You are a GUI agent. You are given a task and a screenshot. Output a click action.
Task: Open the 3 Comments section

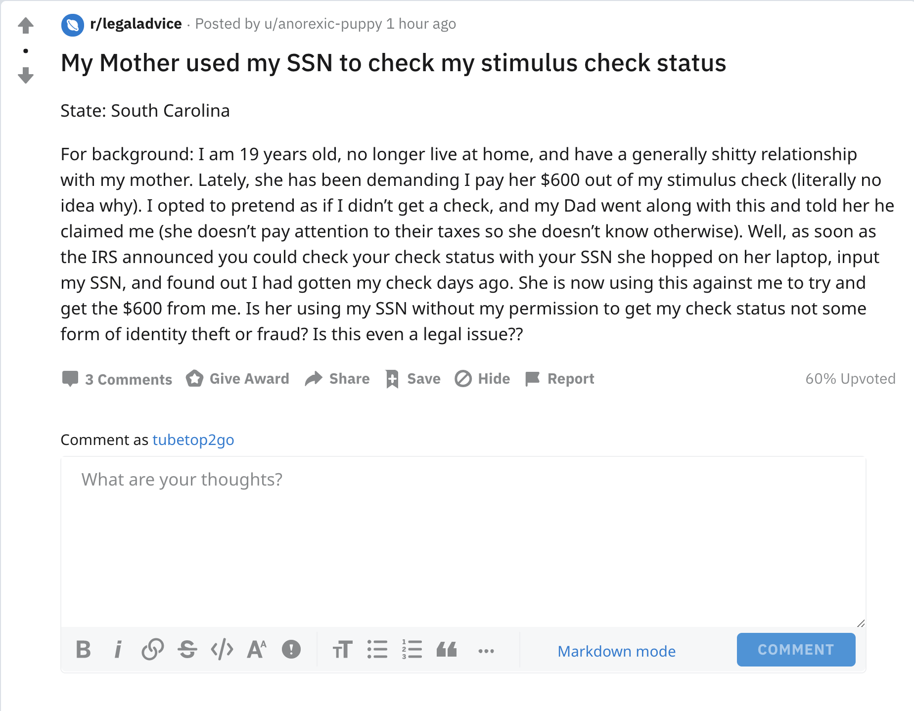117,379
